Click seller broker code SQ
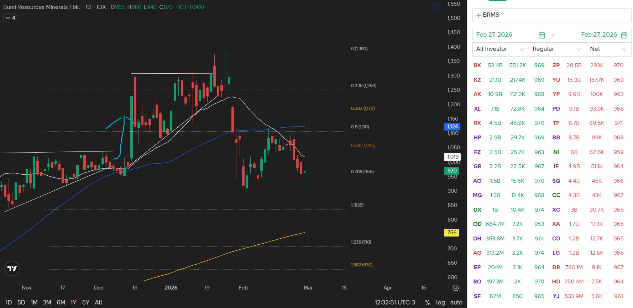Image resolution: width=633 pixels, height=308 pixels. coord(556,181)
